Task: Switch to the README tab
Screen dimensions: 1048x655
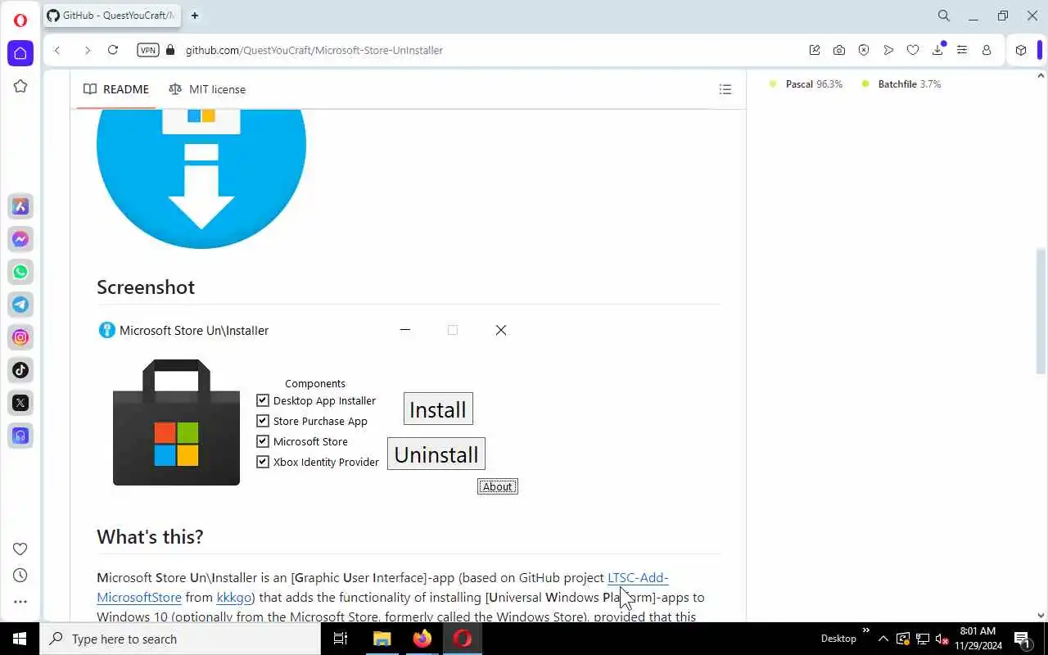Action: point(116,89)
